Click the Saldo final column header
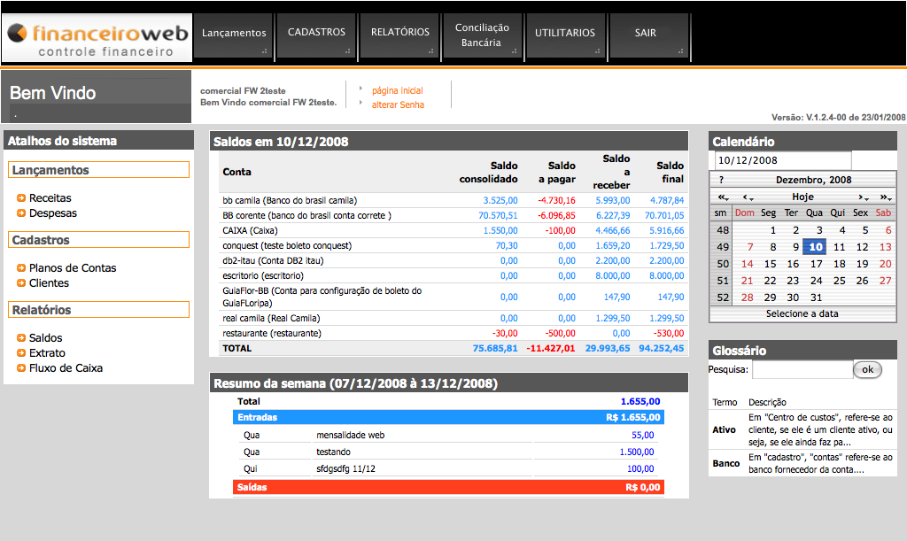The height and width of the screenshot is (541, 907). 671,173
